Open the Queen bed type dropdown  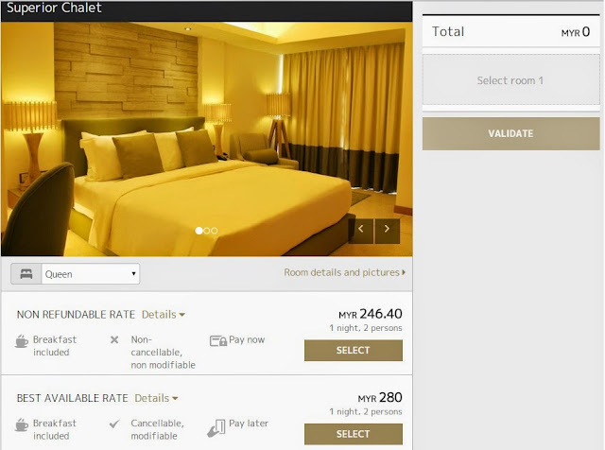point(91,274)
